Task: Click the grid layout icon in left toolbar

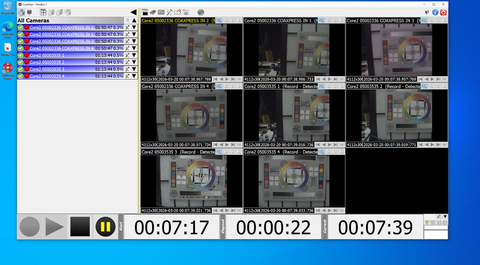Action: (x=43, y=12)
